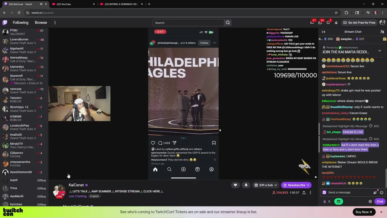Dismiss the TwitchCon banner with X
Screen dimensions: 387x218
pyautogui.click(x=381, y=212)
